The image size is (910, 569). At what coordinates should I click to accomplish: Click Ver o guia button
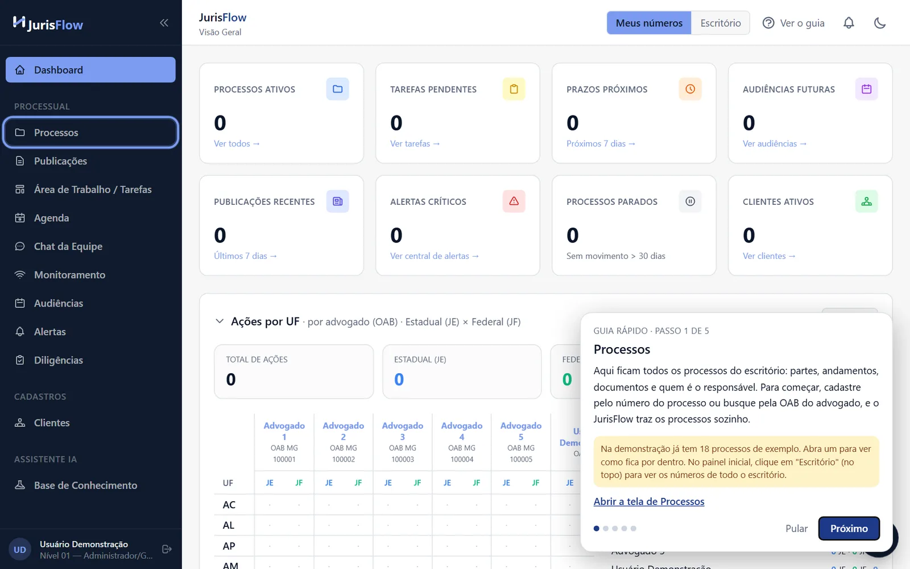[x=793, y=23]
